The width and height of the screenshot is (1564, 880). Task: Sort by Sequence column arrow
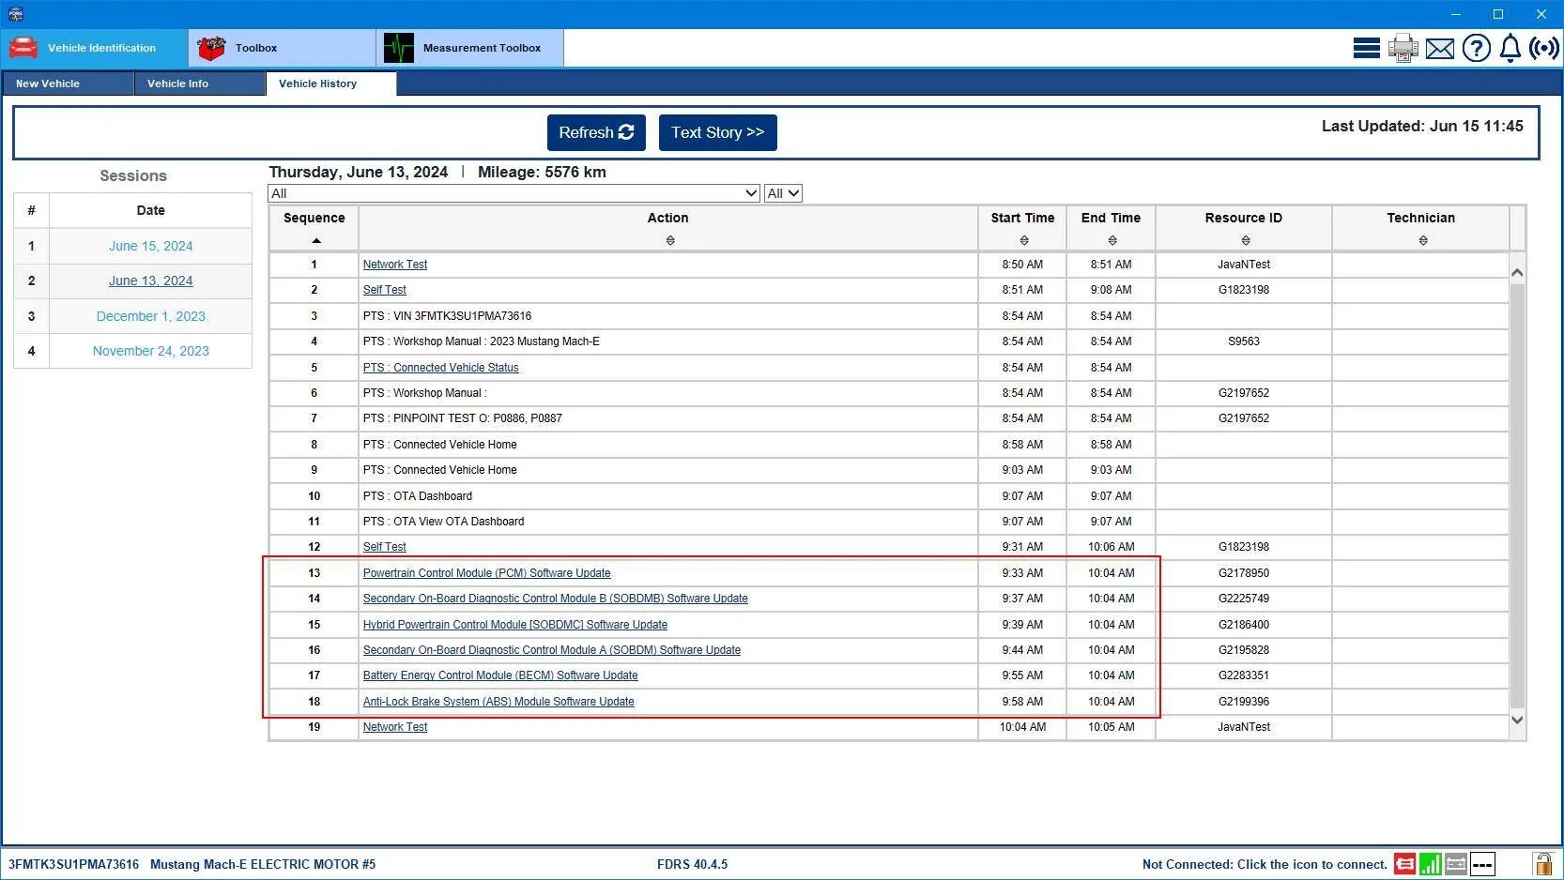pyautogui.click(x=316, y=241)
